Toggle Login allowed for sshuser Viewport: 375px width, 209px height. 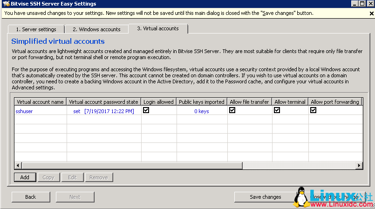coord(146,110)
